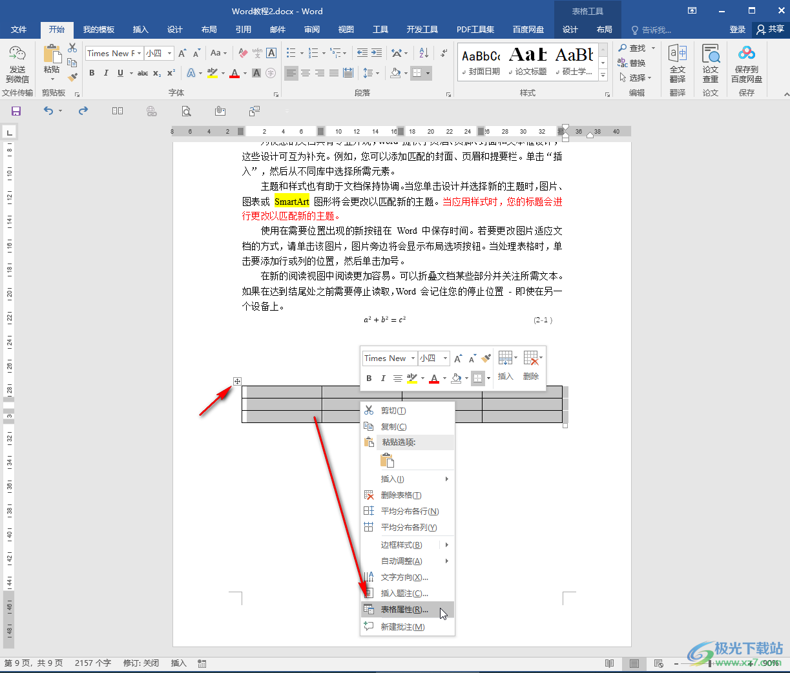The image size is (790, 673).
Task: Click the Save icon in quick toolbar
Action: click(16, 111)
